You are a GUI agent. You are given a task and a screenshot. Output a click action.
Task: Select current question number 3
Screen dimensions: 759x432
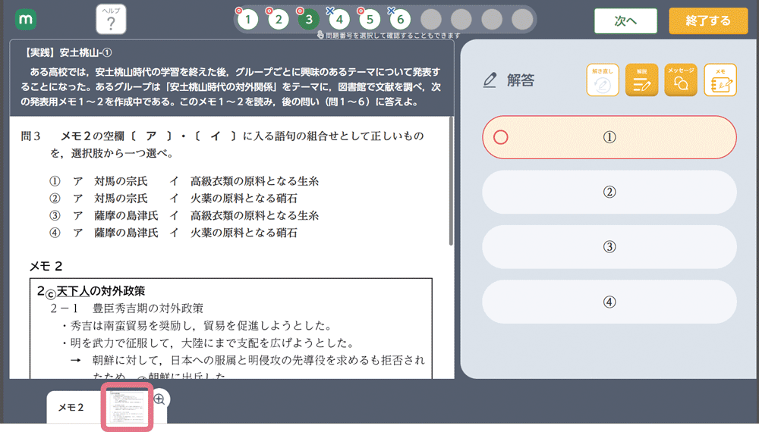(309, 20)
